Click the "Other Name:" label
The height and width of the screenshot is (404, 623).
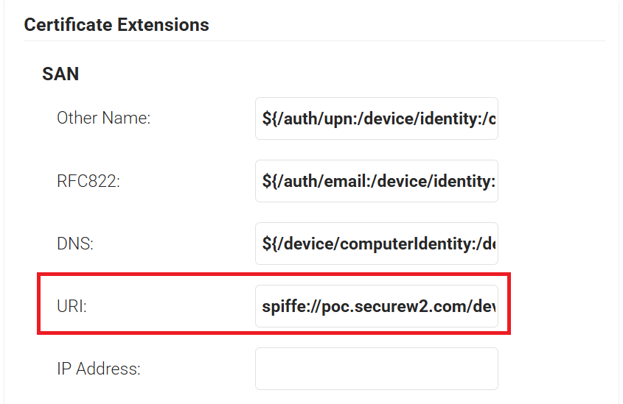coord(104,118)
